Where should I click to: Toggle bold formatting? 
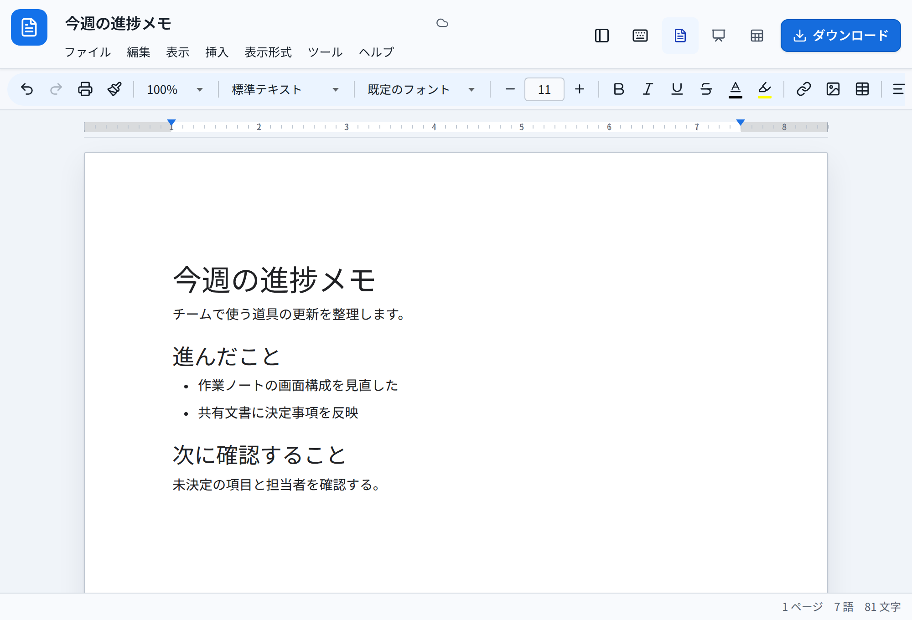(x=619, y=89)
